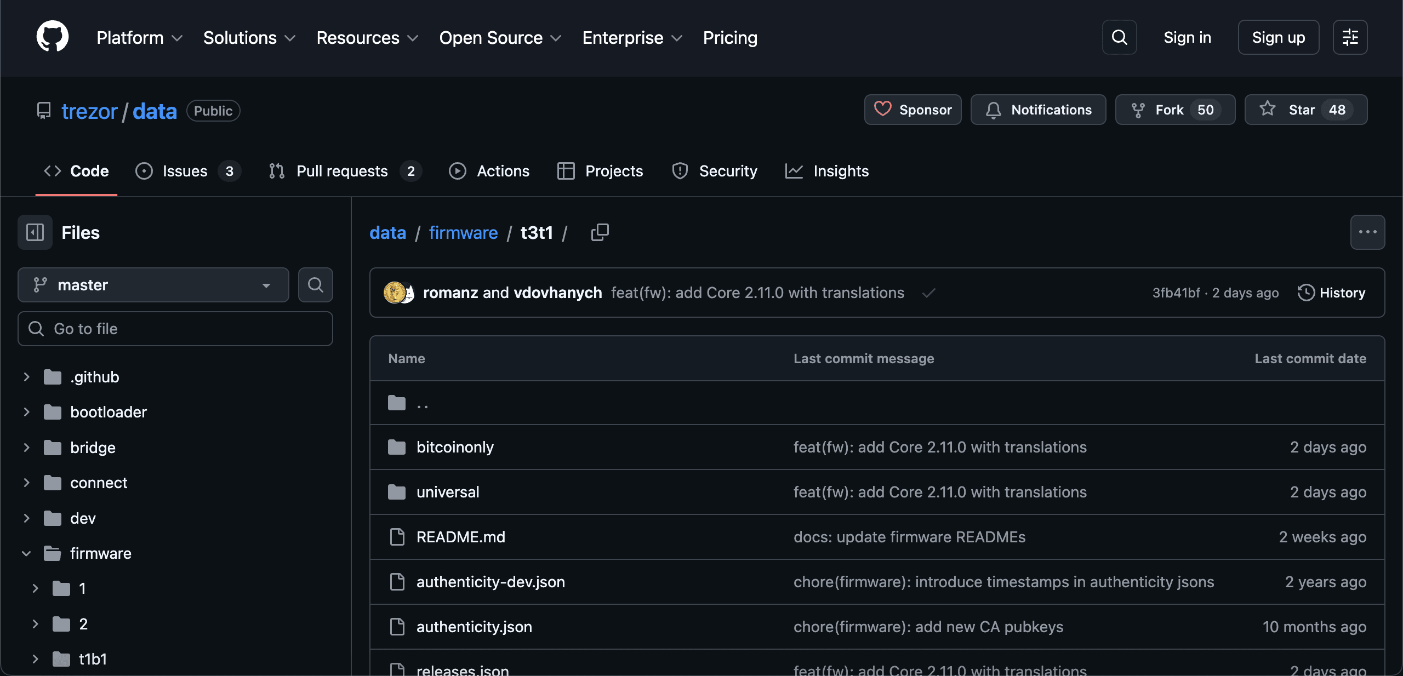Click the Sign up button

tap(1277, 37)
